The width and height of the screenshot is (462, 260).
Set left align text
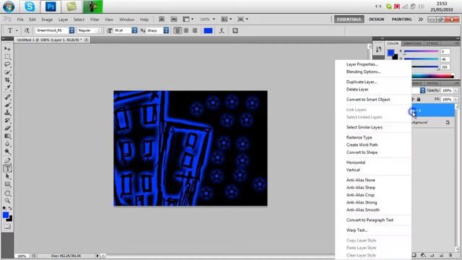[178, 30]
